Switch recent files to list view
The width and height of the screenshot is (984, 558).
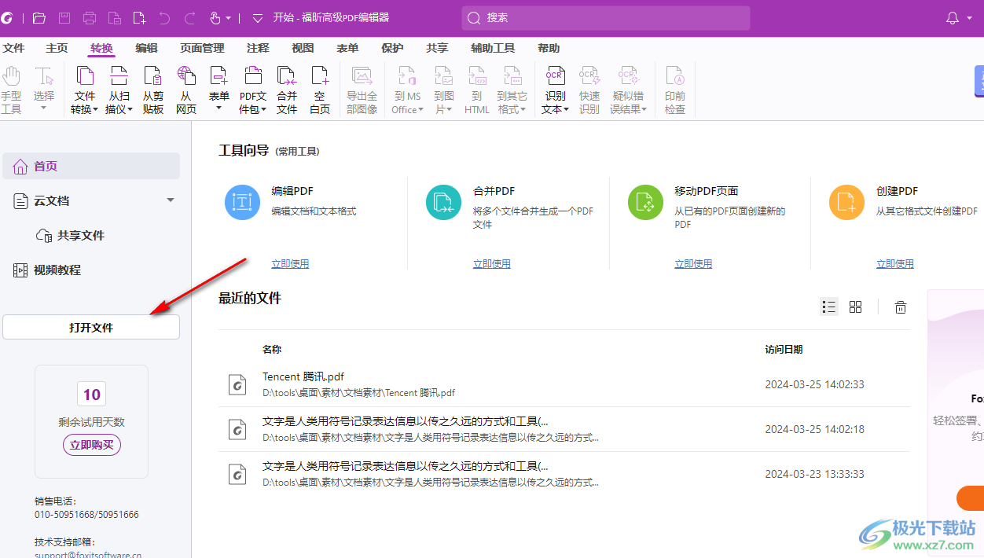(x=829, y=307)
